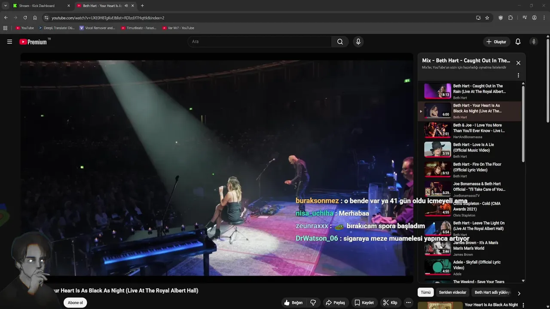The image size is (550, 309).
Task: Mute the Beth Hart tab audio icon
Action: (126, 6)
